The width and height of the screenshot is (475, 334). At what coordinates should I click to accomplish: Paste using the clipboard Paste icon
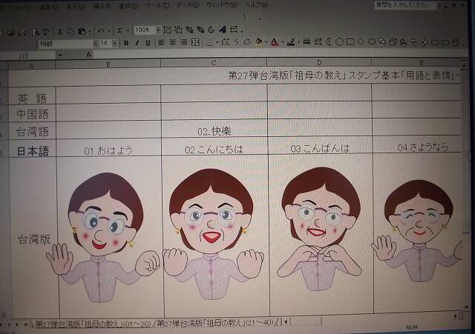tap(82, 31)
